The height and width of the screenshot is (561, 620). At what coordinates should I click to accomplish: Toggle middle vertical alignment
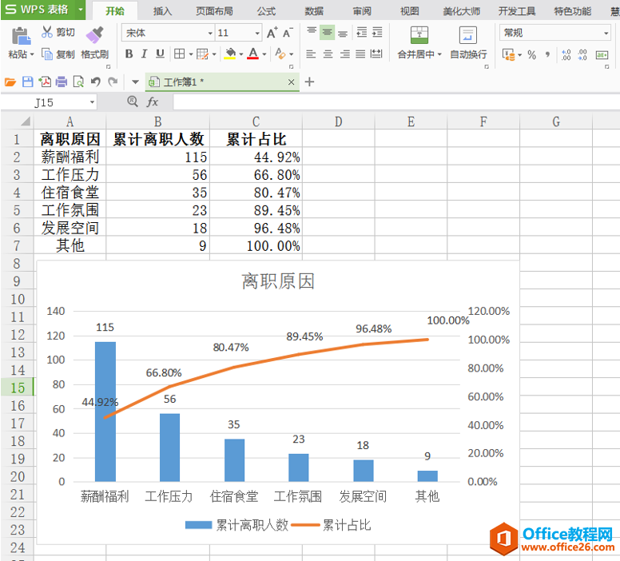click(327, 33)
